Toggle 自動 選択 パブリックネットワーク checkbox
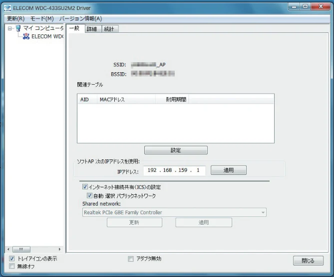This screenshot has width=334, height=277. [x=89, y=195]
